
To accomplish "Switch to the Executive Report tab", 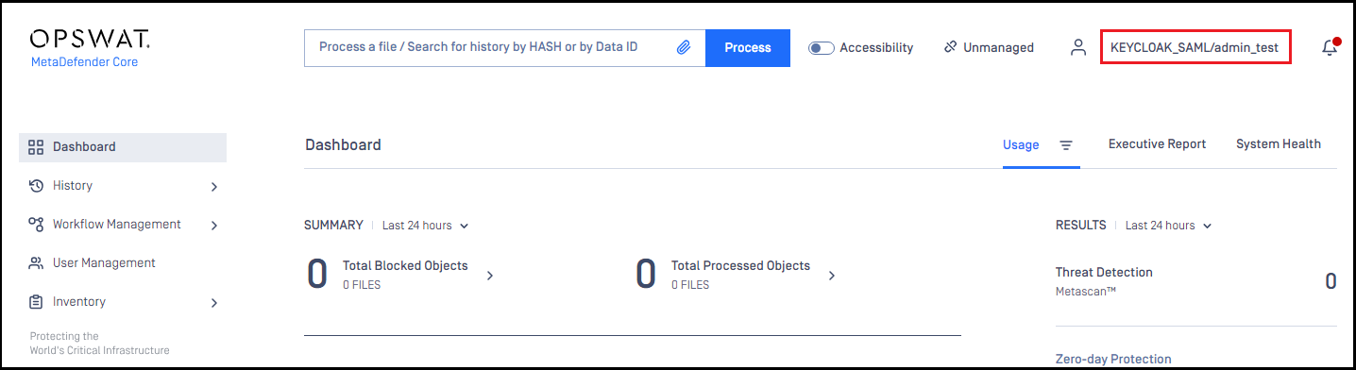I will [x=1157, y=144].
